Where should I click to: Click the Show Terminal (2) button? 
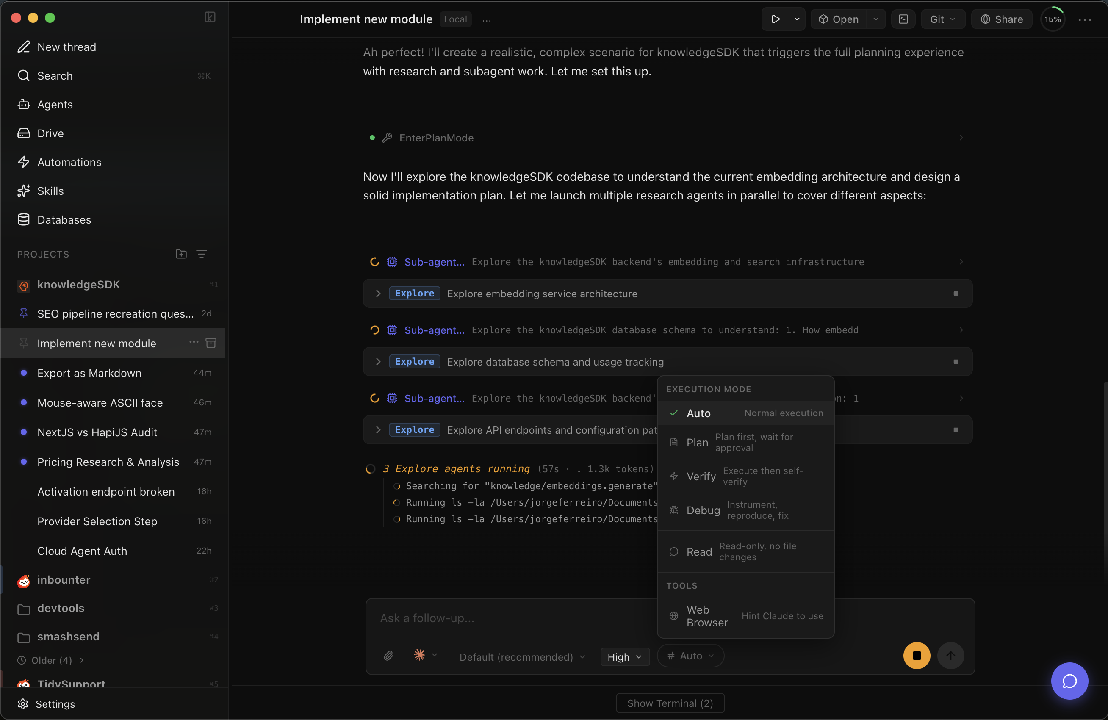[x=670, y=703]
